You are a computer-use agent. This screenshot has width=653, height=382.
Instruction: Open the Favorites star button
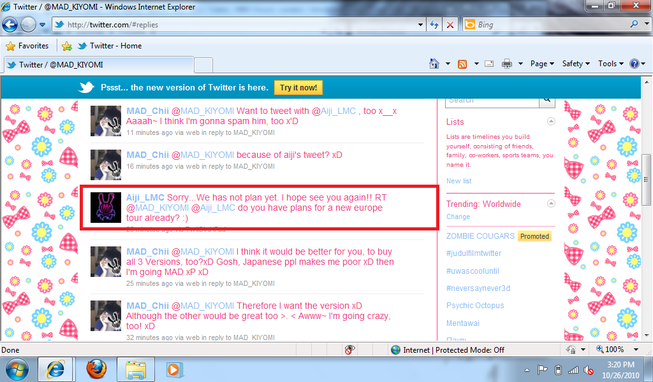pyautogui.click(x=27, y=46)
